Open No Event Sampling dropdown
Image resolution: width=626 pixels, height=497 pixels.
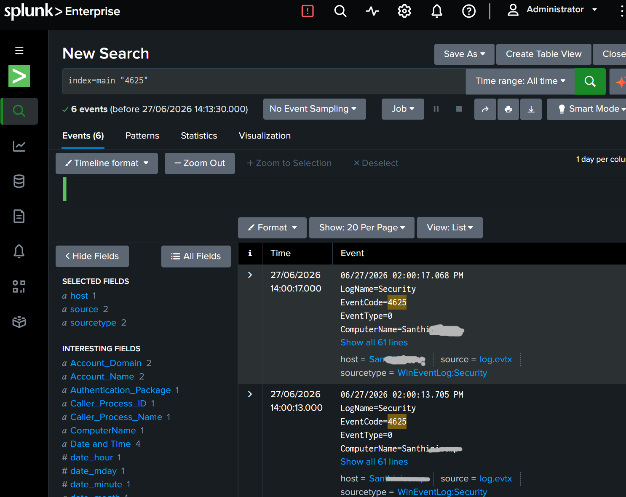pos(314,109)
